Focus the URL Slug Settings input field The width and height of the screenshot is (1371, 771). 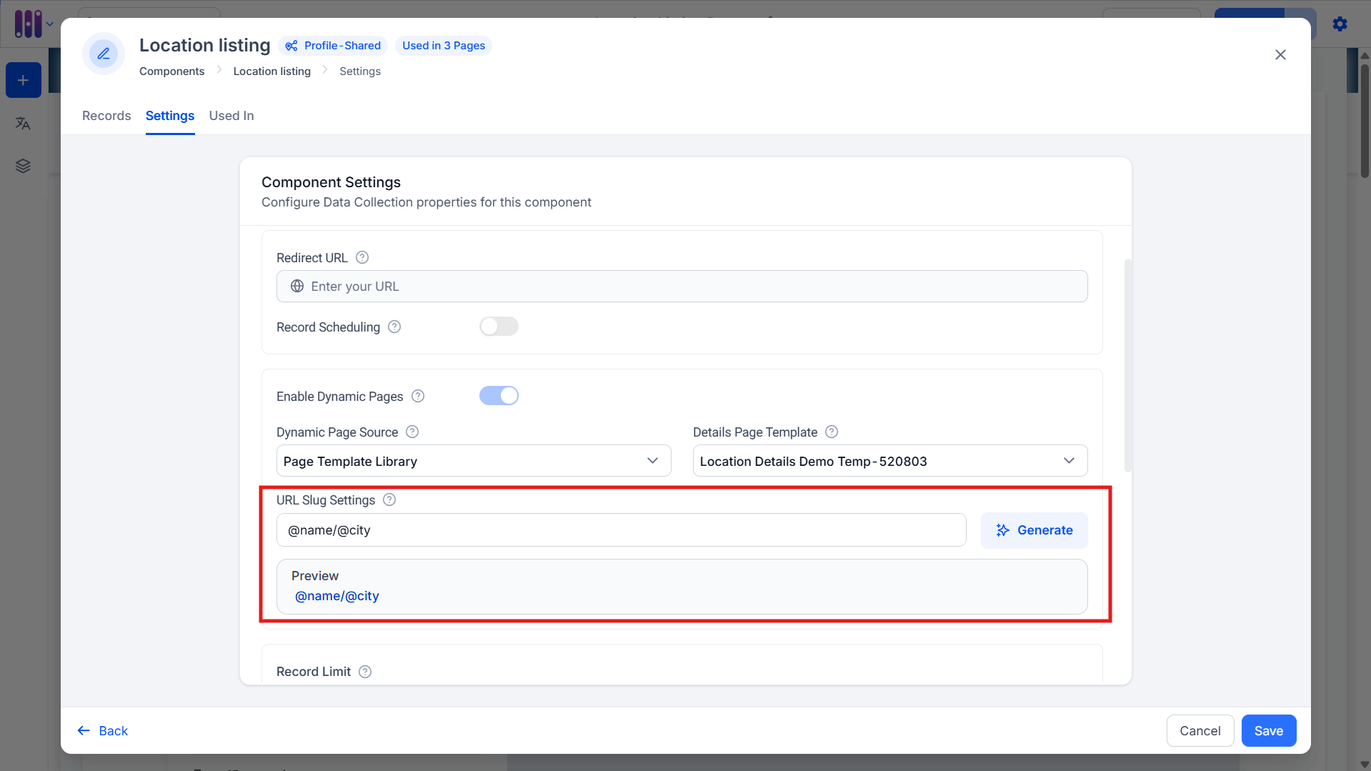click(x=622, y=530)
